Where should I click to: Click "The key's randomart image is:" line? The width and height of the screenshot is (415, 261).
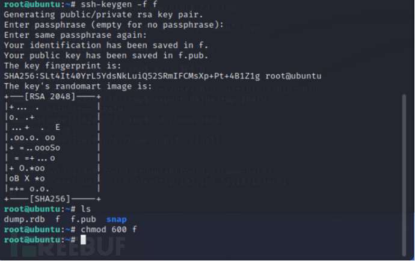75,86
